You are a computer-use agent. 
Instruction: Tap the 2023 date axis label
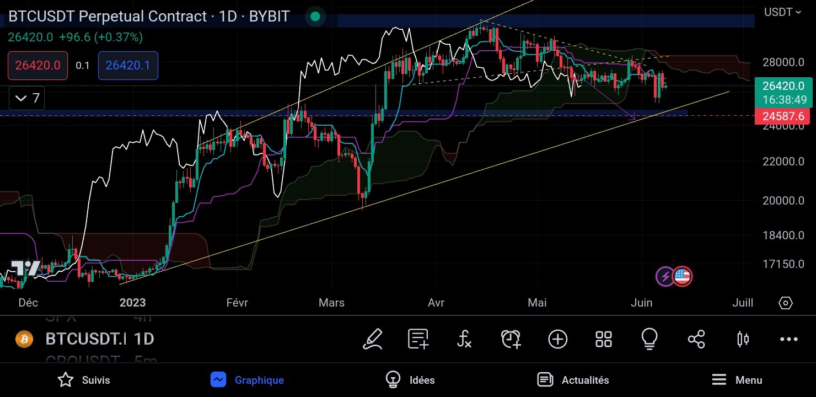tap(132, 303)
